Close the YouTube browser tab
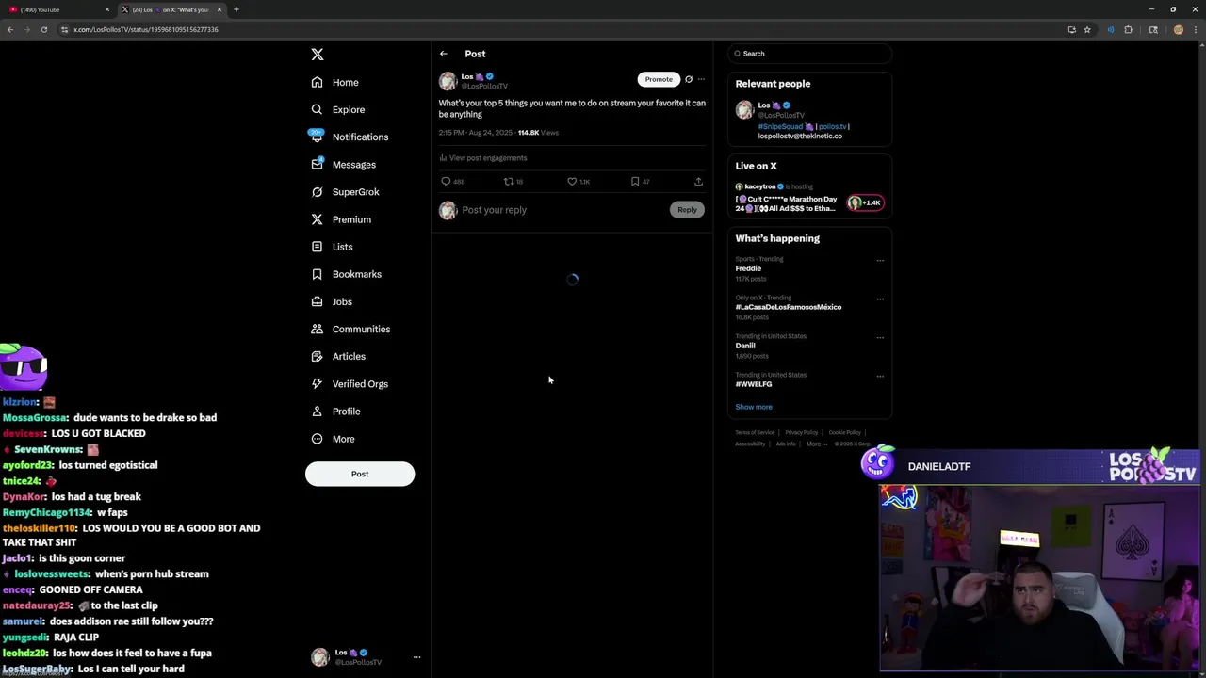This screenshot has width=1206, height=678. click(x=106, y=9)
